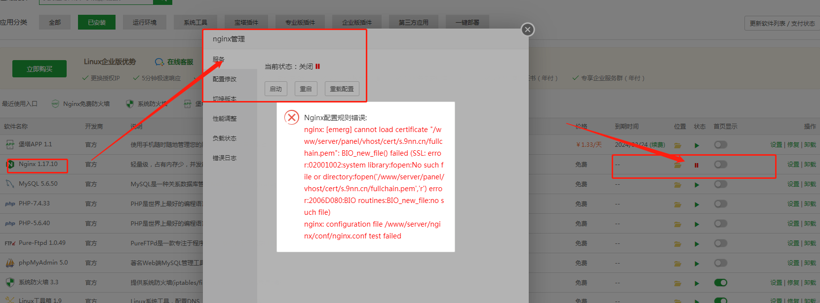Open the PHP-5.6.40 folder location icon

pos(678,224)
